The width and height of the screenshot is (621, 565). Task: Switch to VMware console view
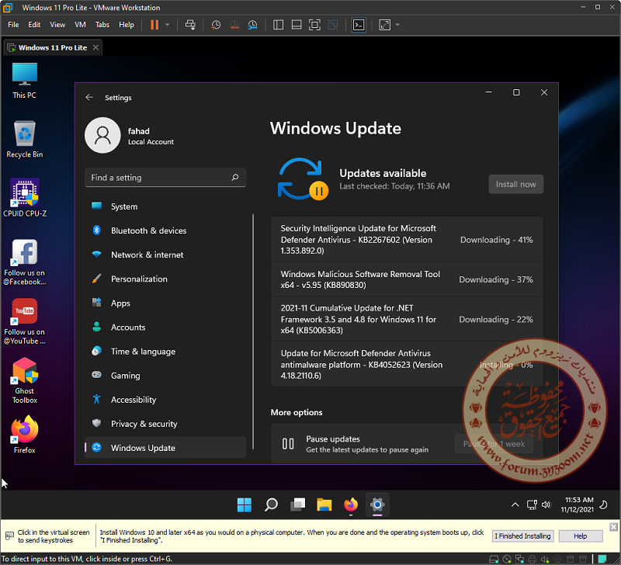[x=359, y=25]
